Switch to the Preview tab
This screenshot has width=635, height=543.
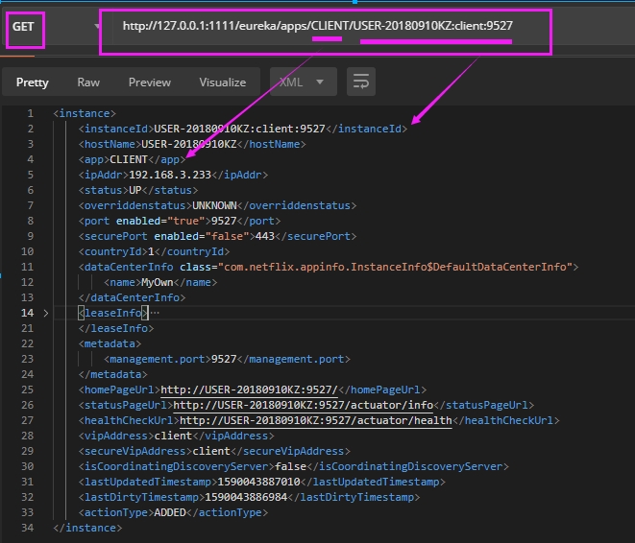[150, 83]
